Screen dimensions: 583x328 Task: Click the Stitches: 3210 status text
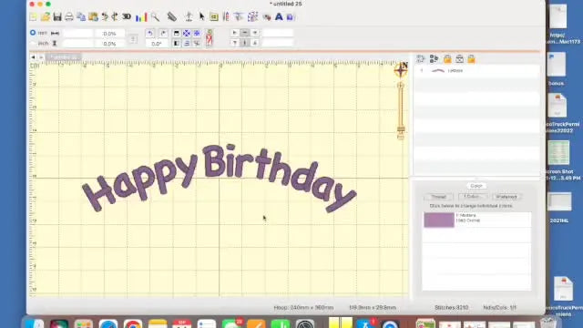[x=452, y=308]
